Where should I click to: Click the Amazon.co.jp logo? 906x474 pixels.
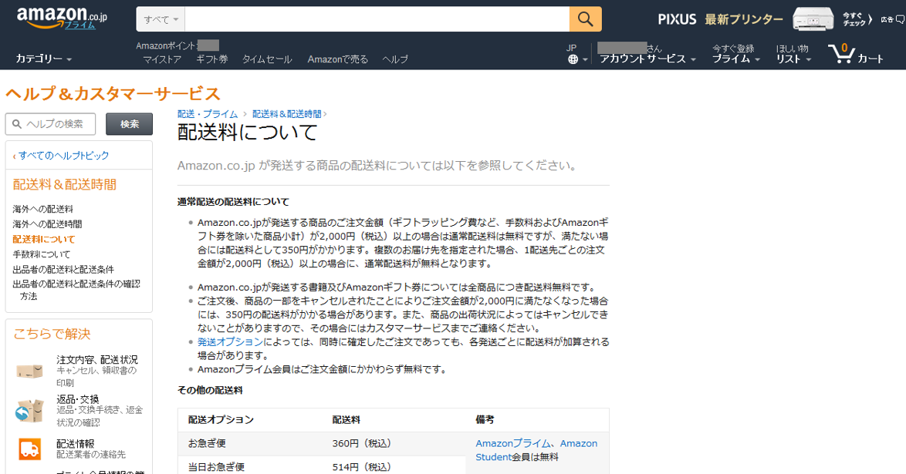tap(62, 17)
